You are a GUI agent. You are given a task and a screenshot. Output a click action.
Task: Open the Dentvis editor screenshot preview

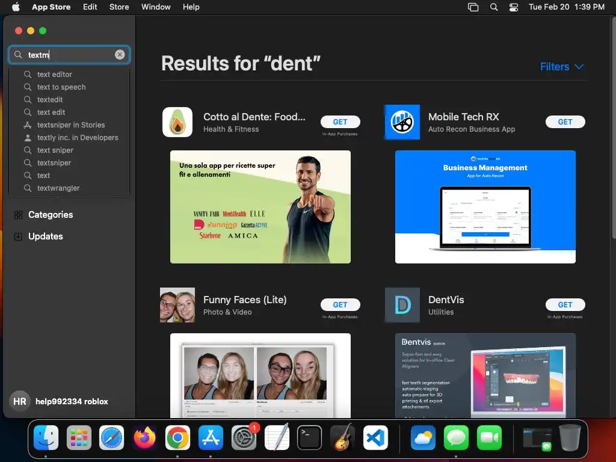(485, 375)
